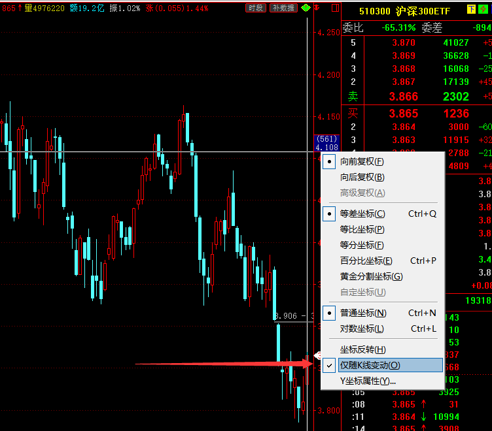Click sell level 3 price 3.868
This screenshot has height=431, width=492.
404,69
